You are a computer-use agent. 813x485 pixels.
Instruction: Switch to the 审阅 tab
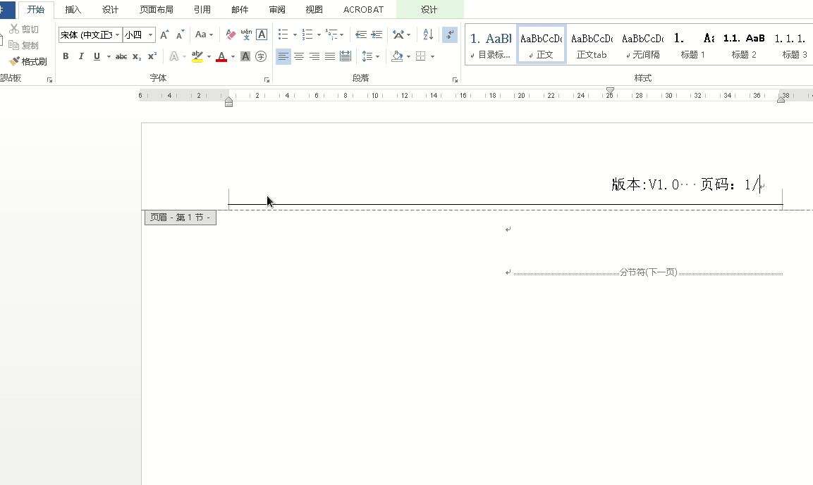point(277,9)
